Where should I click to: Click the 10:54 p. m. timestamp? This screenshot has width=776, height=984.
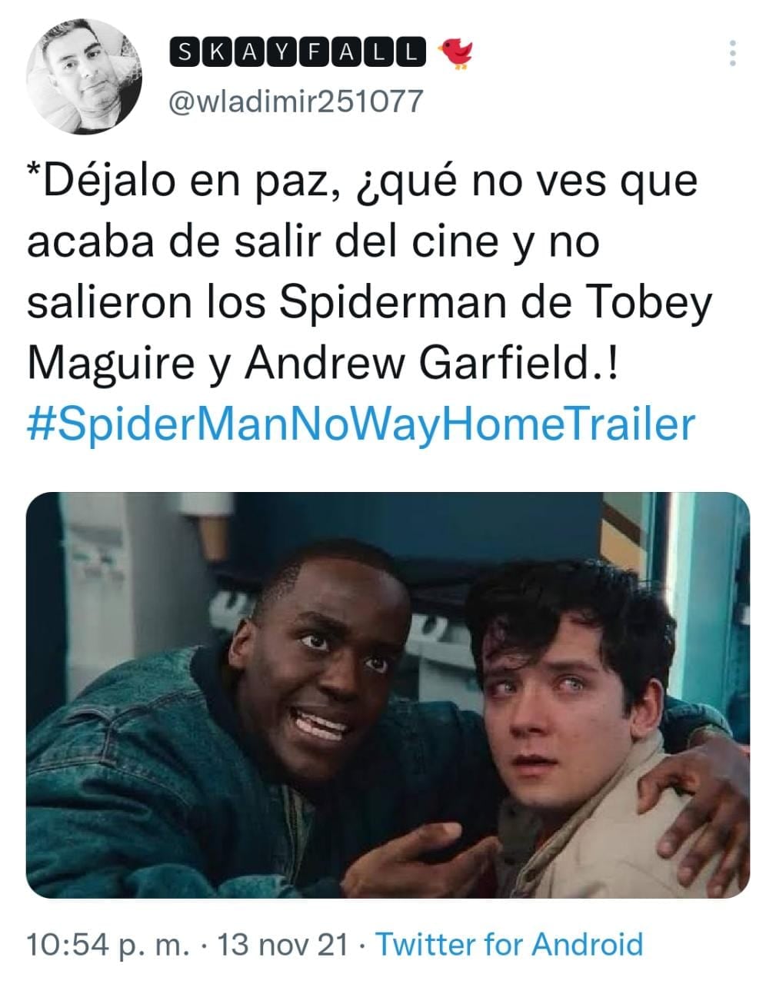tap(108, 944)
